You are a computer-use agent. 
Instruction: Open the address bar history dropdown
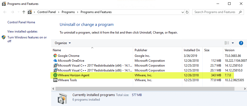tap(182, 12)
